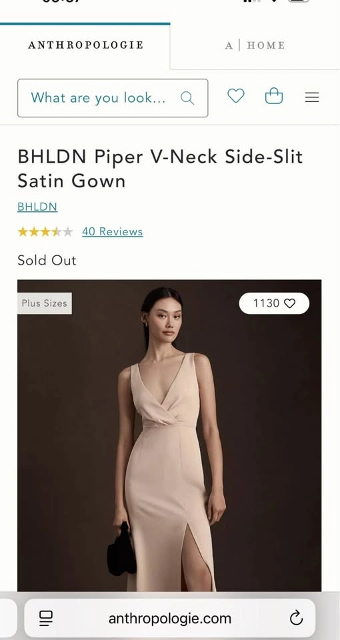This screenshot has width=340, height=640.
Task: Reload the page with refresh icon
Action: tap(296, 619)
